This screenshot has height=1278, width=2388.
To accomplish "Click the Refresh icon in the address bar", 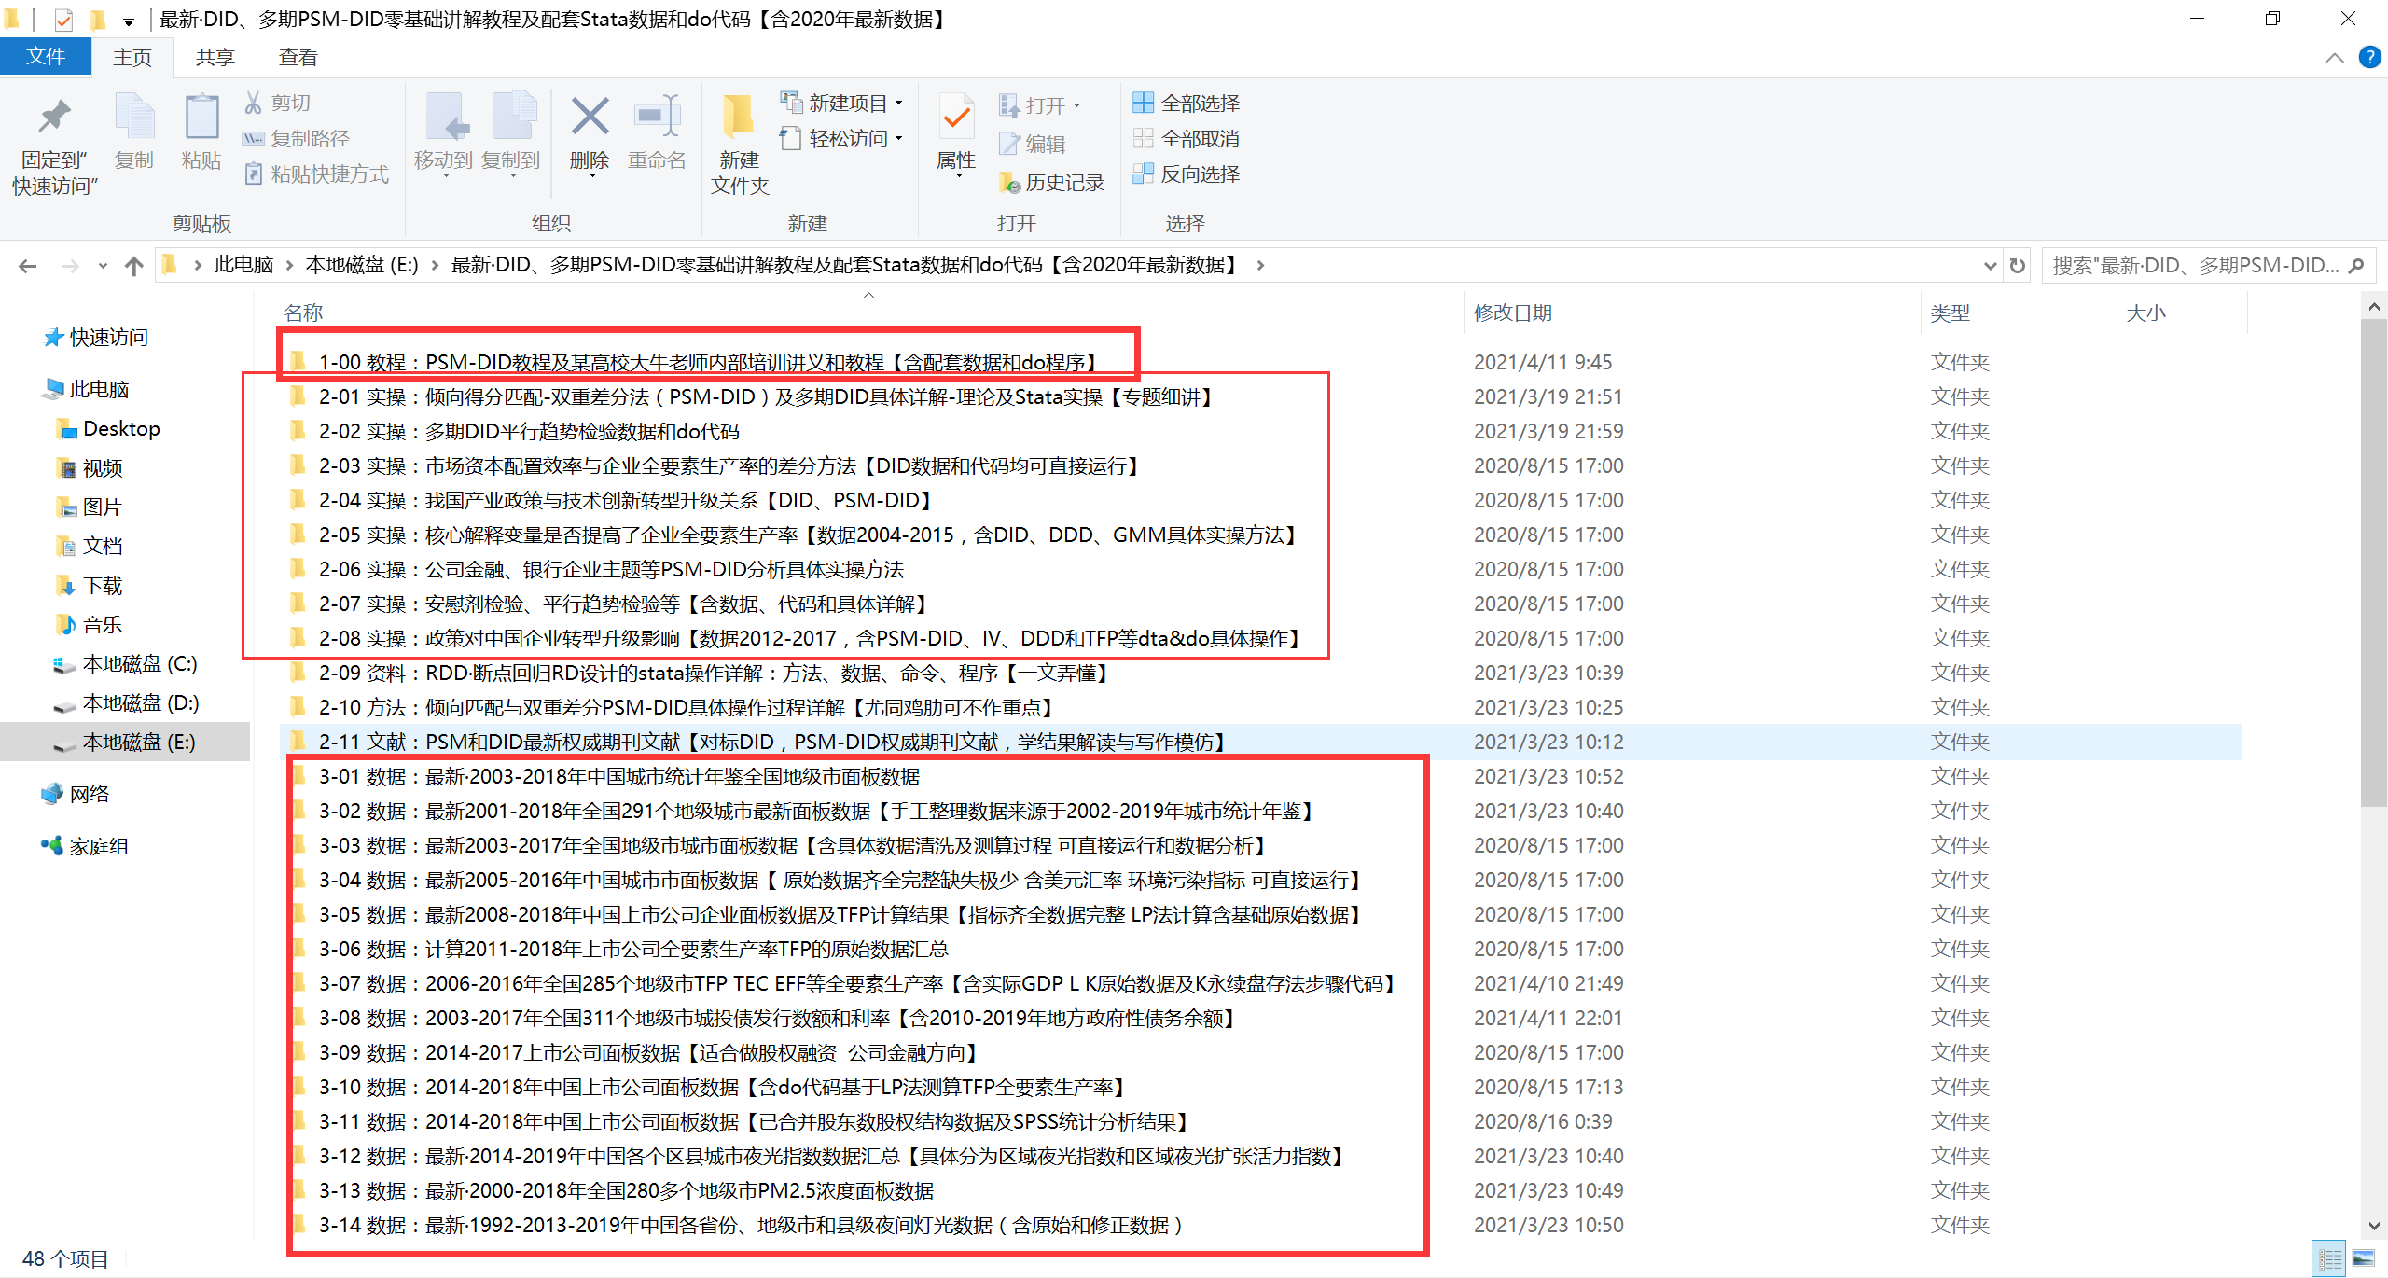I will click(x=2017, y=266).
